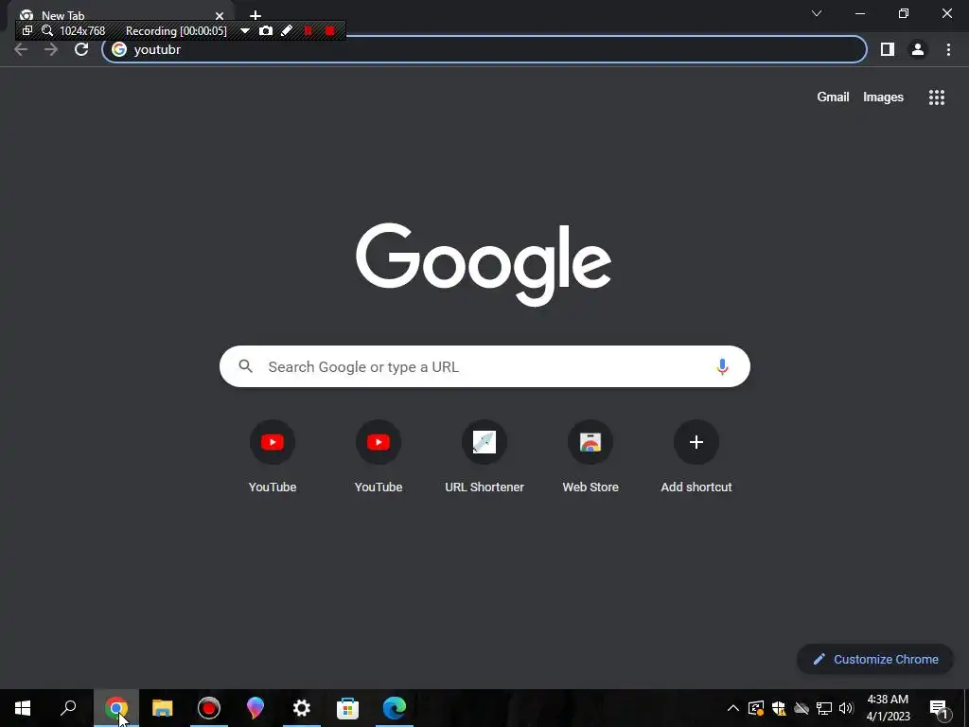Click the forward navigation arrow
The image size is (969, 727).
click(x=51, y=49)
